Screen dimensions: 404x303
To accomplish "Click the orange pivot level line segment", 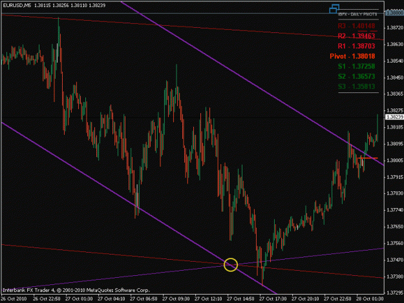I will (368, 158).
